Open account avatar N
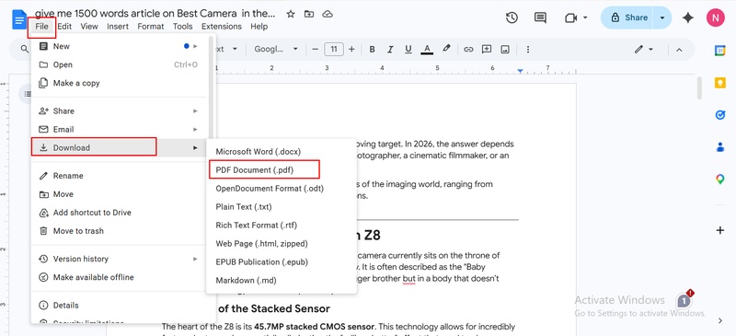The image size is (736, 336). coord(716,17)
